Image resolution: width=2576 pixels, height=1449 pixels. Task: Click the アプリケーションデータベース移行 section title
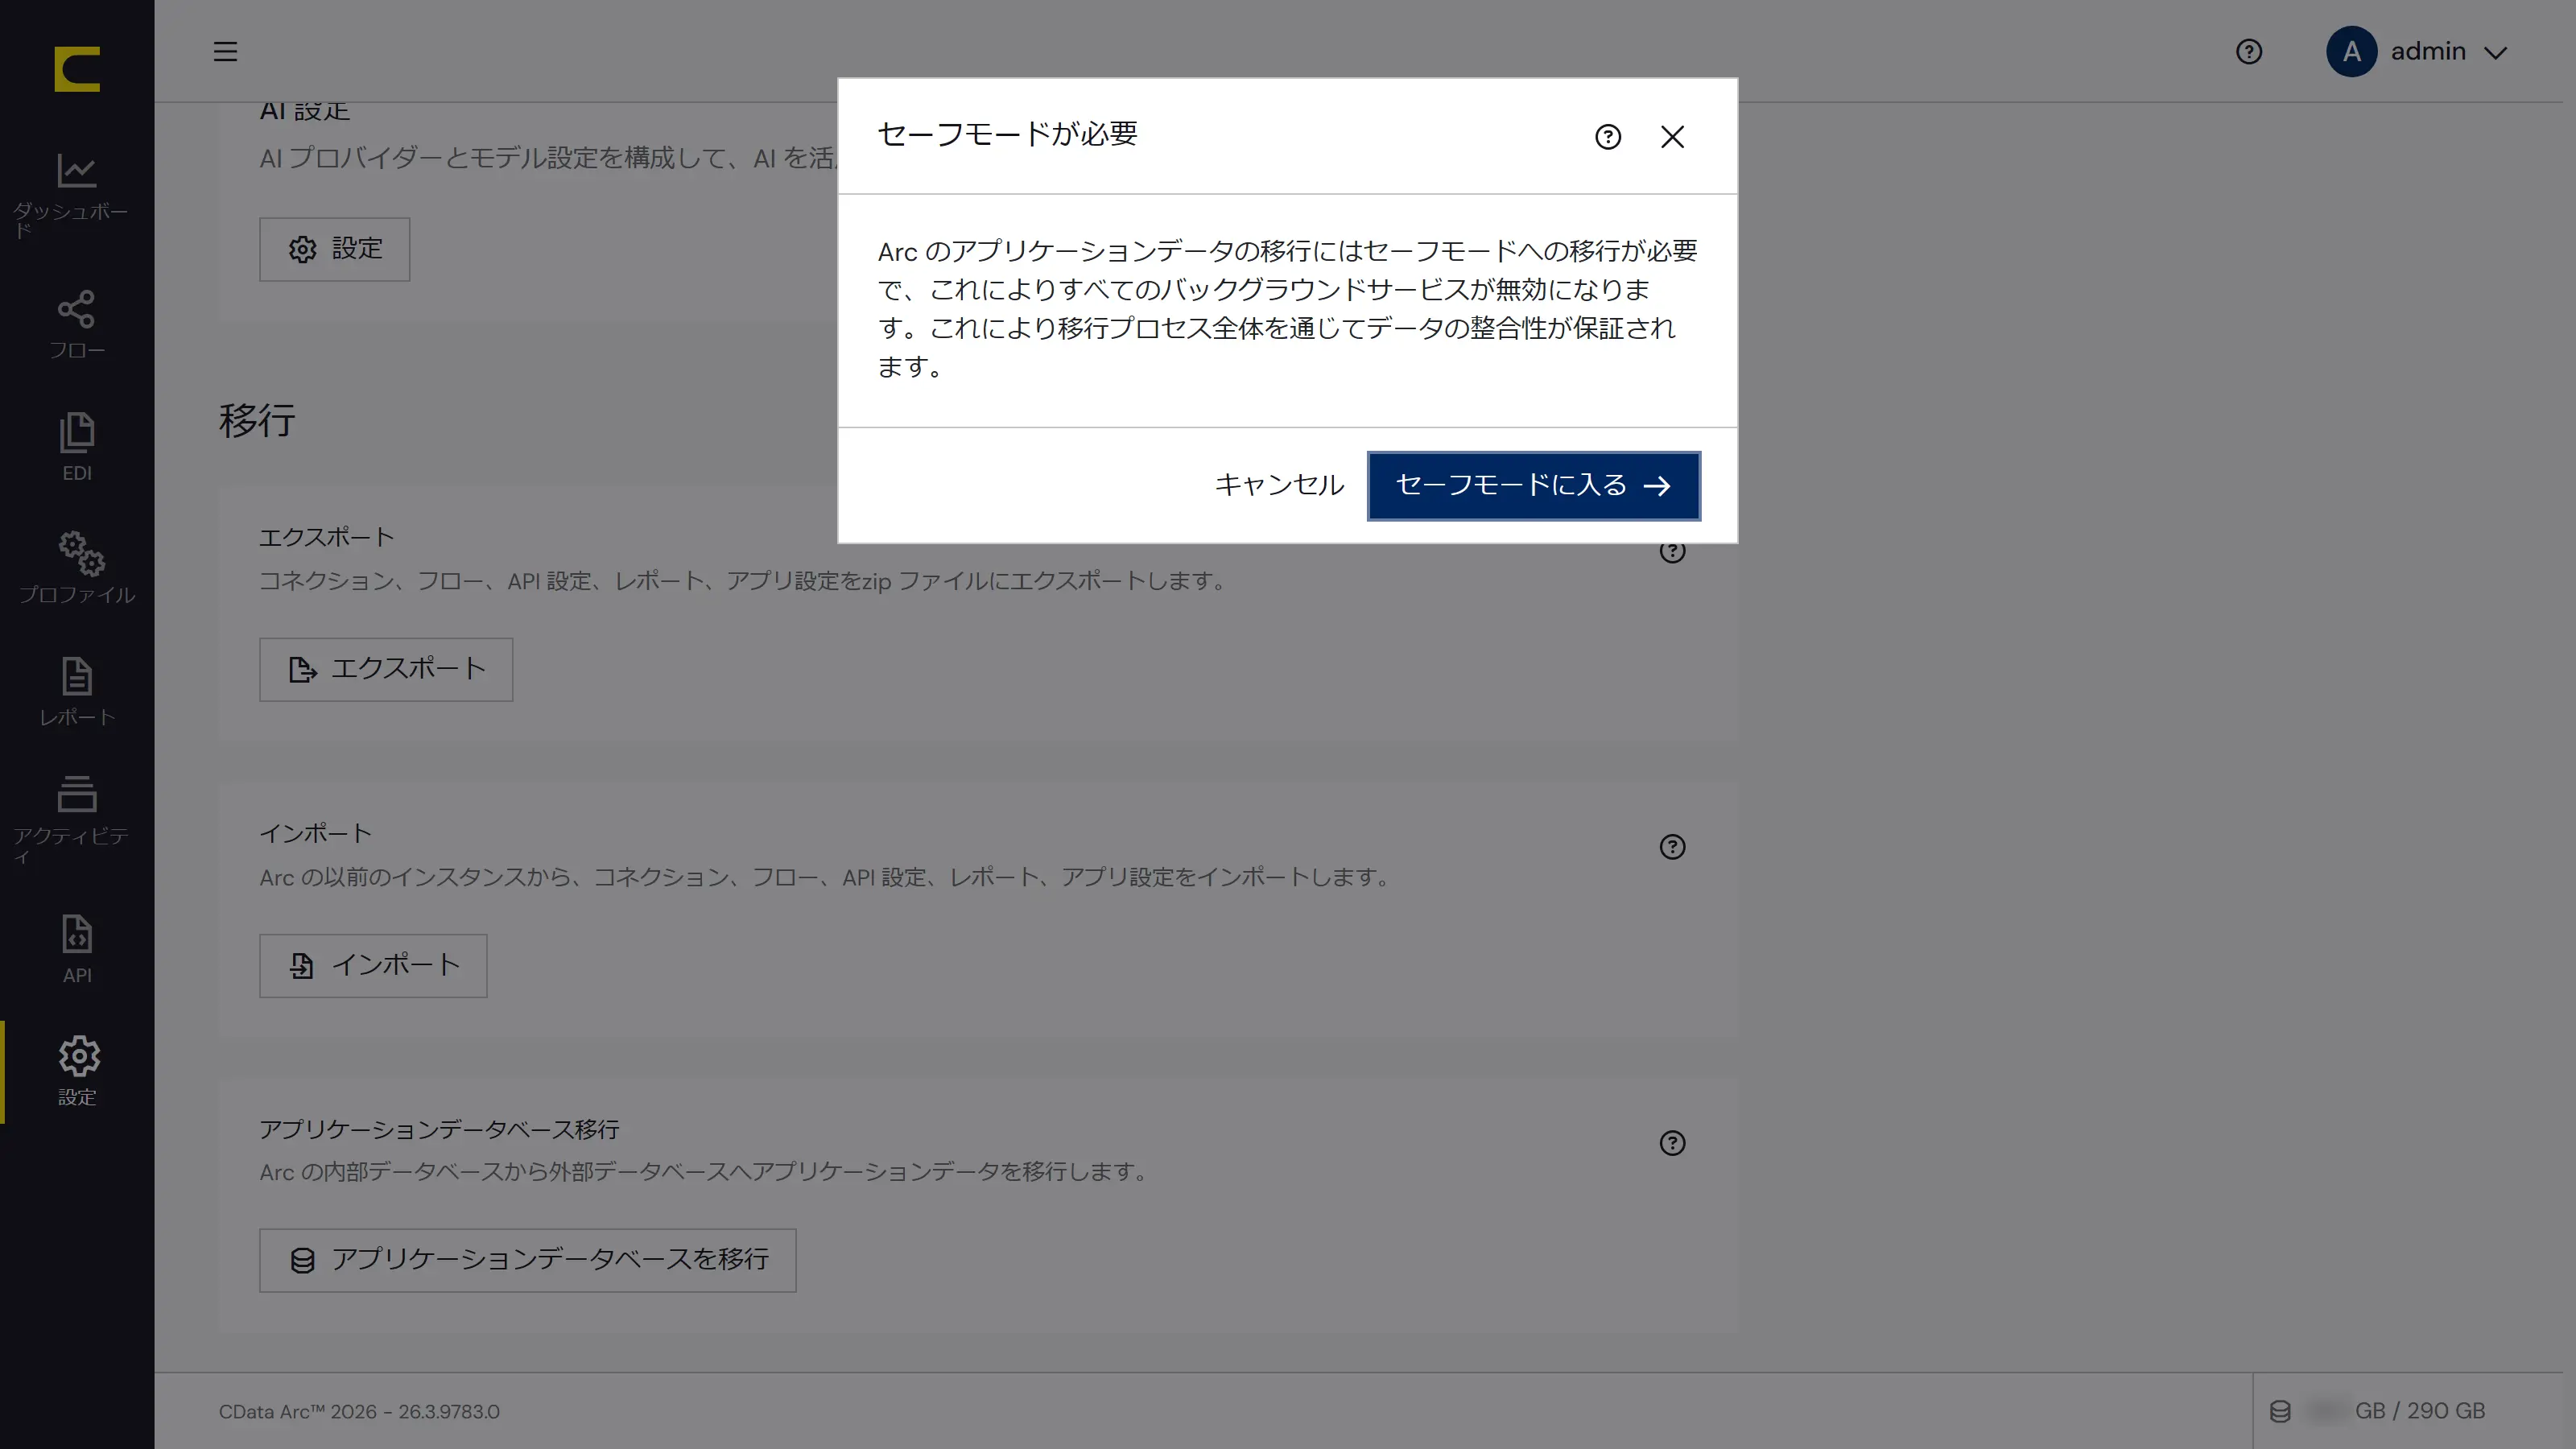[x=439, y=1129]
